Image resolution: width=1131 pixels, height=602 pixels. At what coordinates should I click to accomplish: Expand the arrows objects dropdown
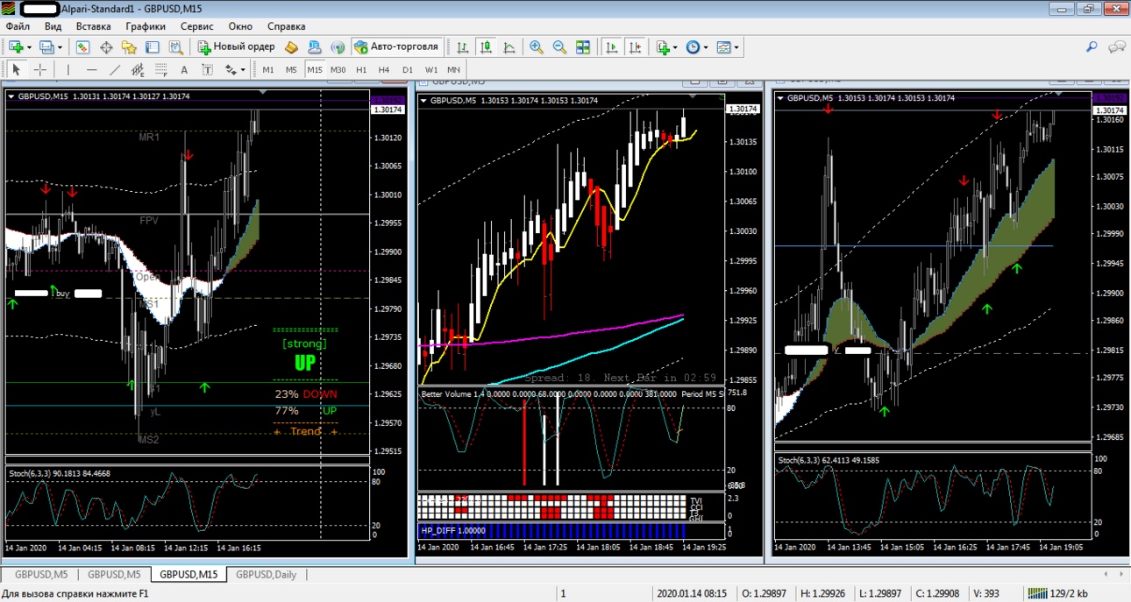243,69
